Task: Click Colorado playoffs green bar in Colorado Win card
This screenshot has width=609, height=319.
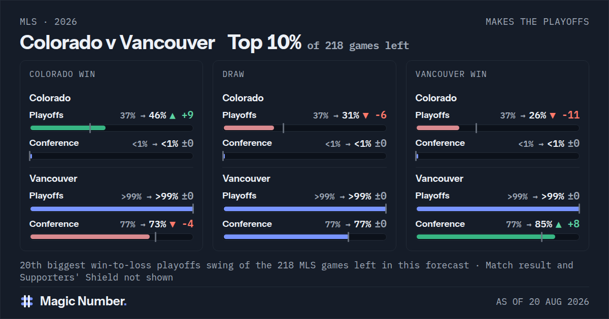Action: coord(68,128)
